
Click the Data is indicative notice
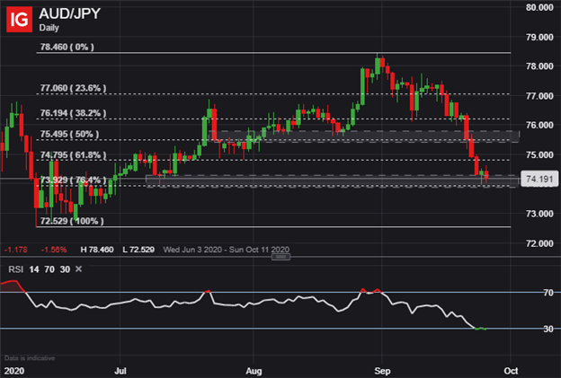click(30, 358)
